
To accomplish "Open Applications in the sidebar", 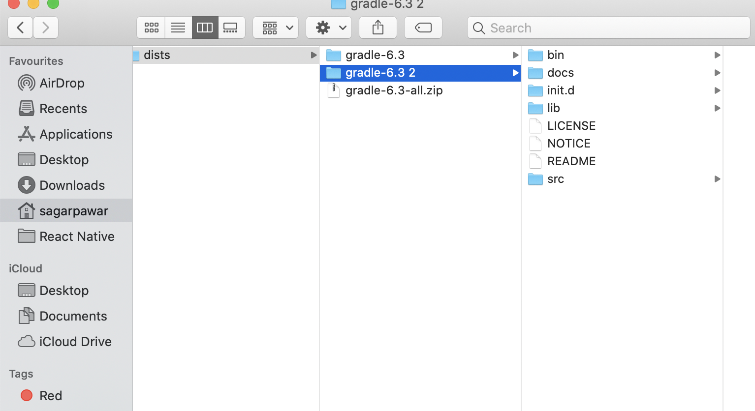I will click(76, 134).
